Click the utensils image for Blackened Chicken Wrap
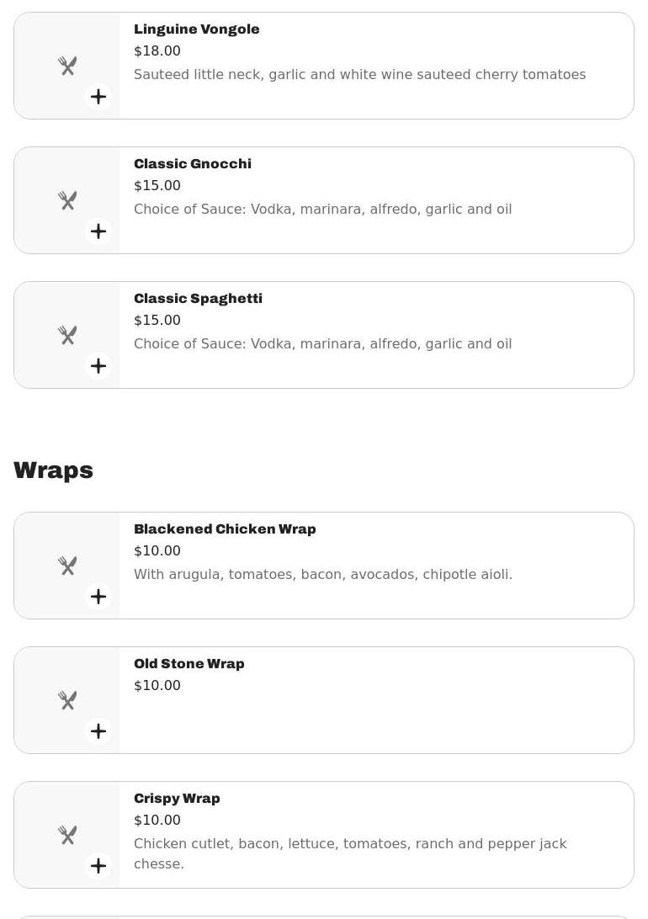 point(67,565)
